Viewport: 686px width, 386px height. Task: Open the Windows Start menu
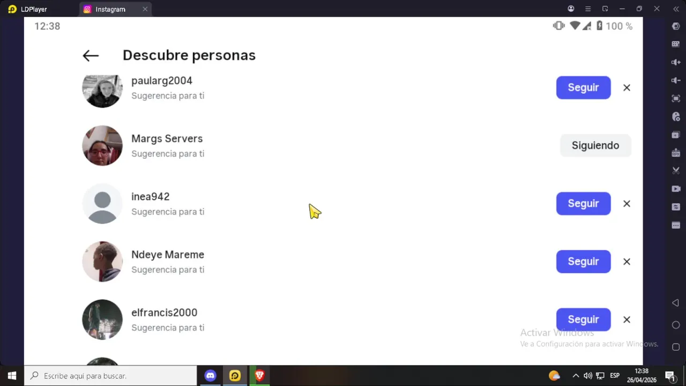coord(12,376)
